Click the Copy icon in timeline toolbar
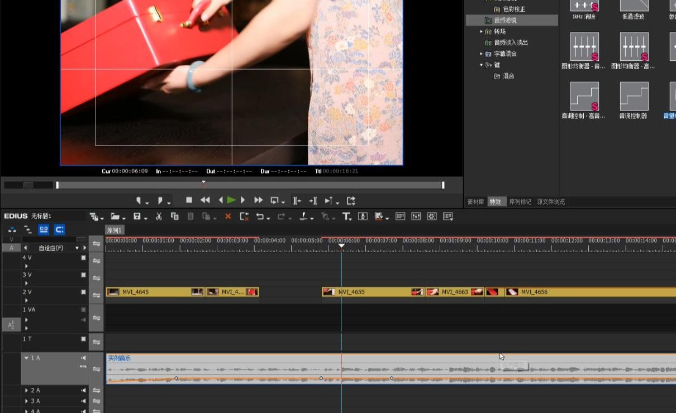The width and height of the screenshot is (676, 413). tap(175, 217)
